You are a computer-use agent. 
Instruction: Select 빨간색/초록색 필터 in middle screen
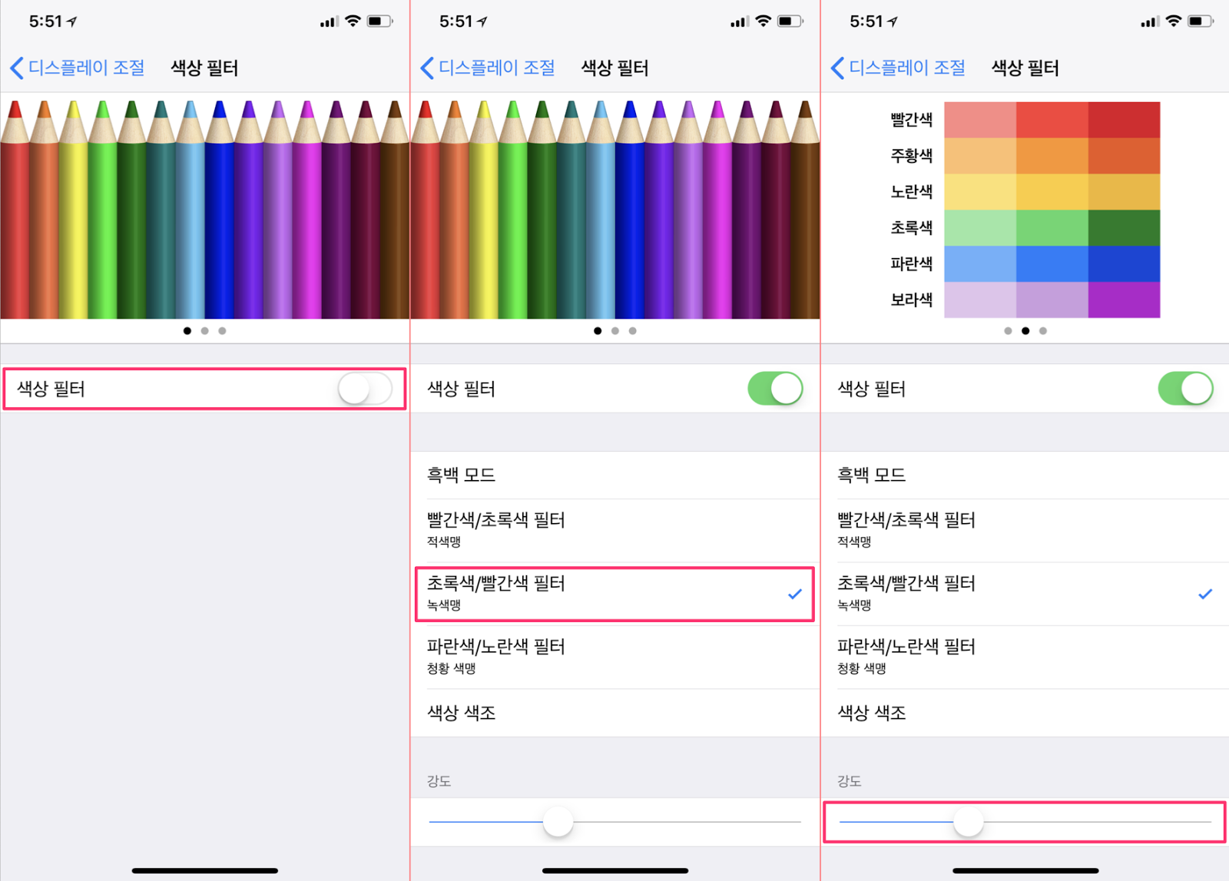pos(615,530)
